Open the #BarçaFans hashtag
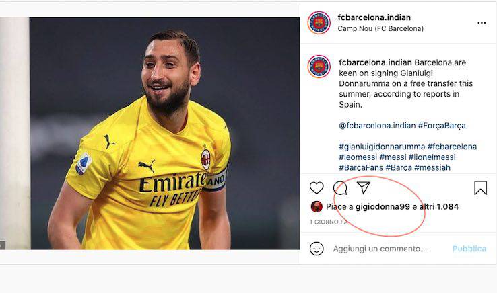497x293 pixels. (x=361, y=167)
